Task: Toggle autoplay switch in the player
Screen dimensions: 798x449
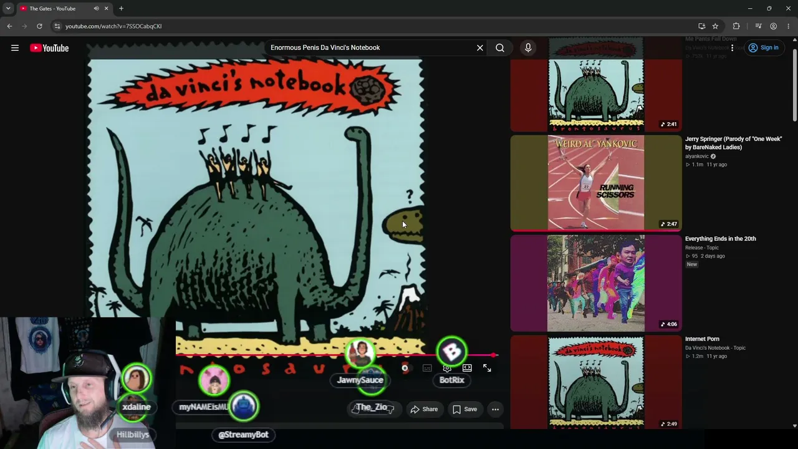Action: [x=405, y=369]
